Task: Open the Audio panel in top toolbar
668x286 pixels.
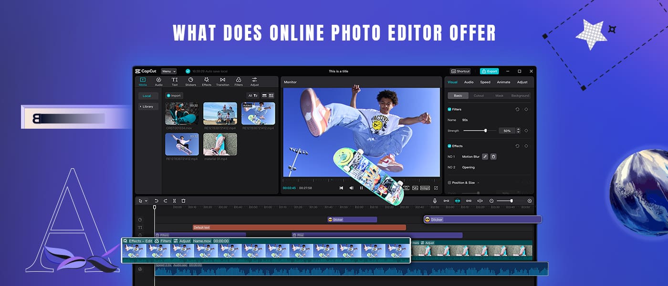Action: (159, 82)
